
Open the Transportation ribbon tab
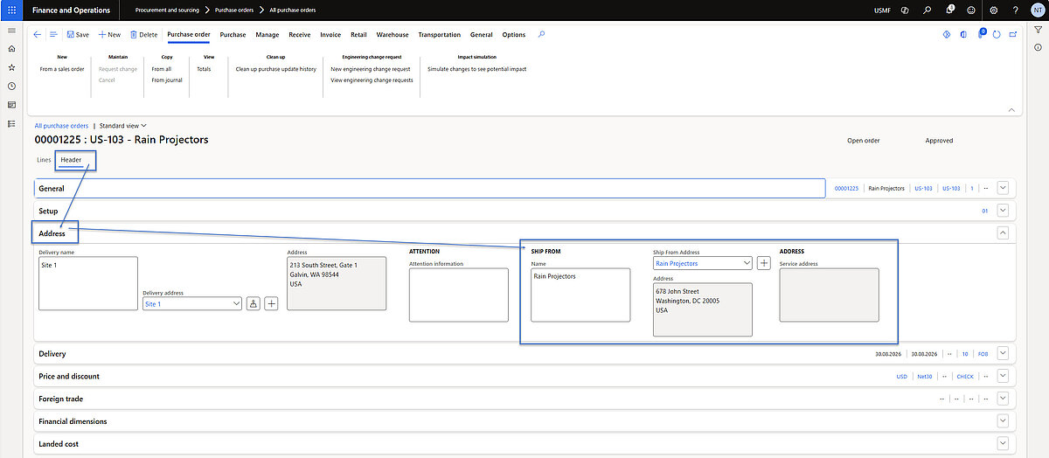[439, 35]
